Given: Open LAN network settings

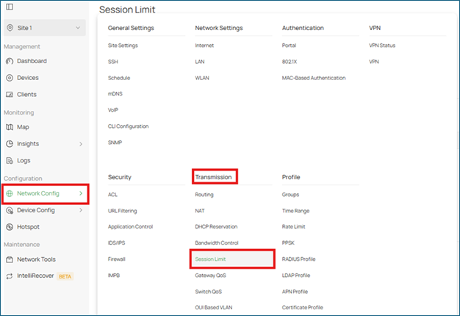Looking at the screenshot, I should tap(200, 62).
